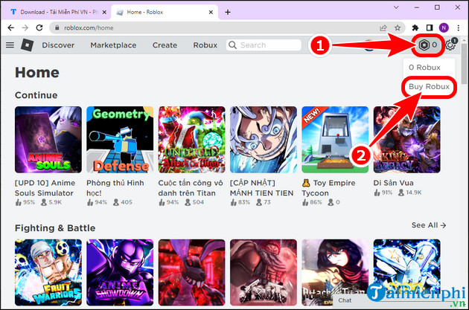The image size is (469, 310).
Task: Click the Continue section heading
Action: pyautogui.click(x=36, y=95)
